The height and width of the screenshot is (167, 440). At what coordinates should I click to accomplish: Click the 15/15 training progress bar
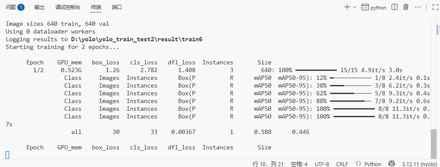(x=316, y=70)
